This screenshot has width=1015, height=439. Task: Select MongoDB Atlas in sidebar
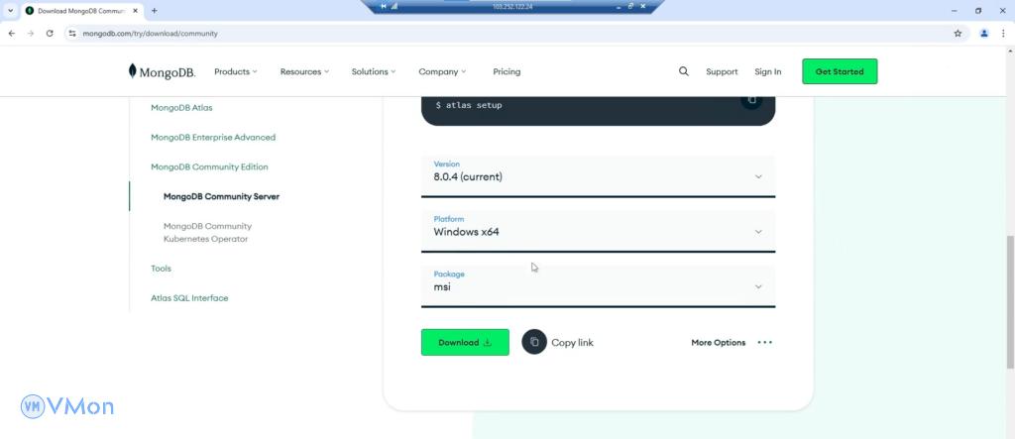181,107
